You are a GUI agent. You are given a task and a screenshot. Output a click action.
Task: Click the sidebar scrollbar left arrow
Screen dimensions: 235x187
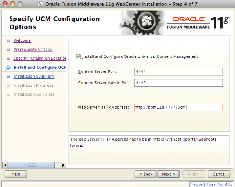pos(5,165)
